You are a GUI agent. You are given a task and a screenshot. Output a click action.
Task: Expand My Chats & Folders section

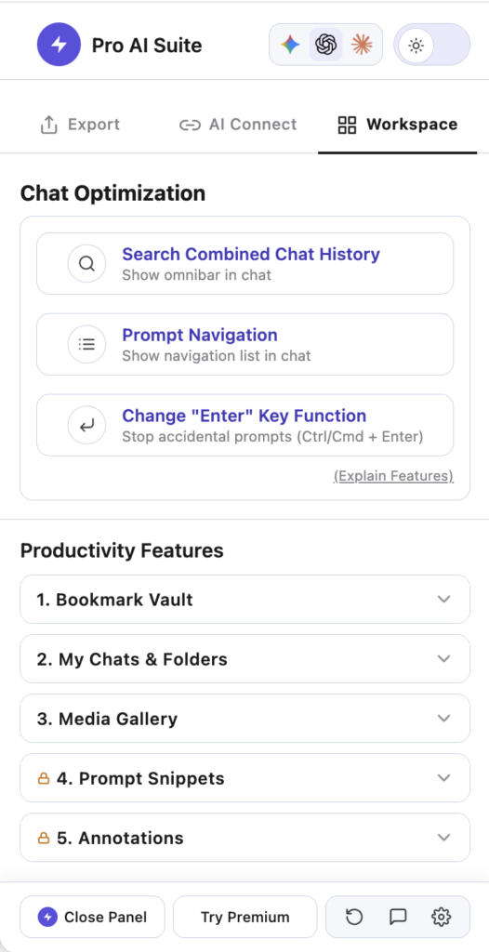point(244,659)
